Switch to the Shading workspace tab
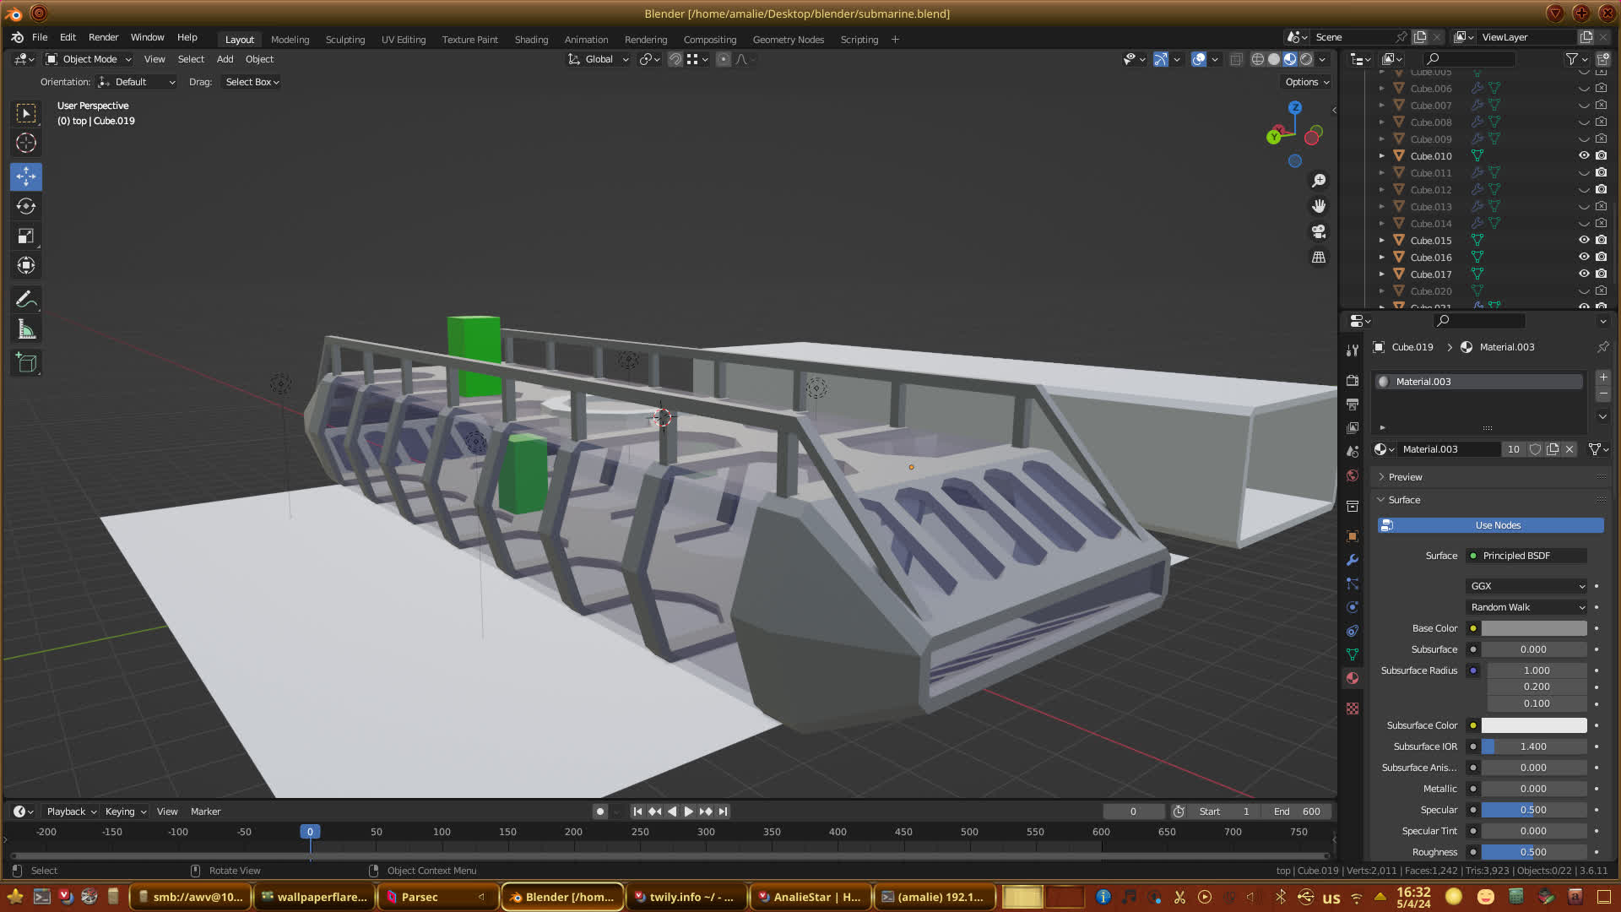Screen dimensions: 1621x912 (531, 40)
